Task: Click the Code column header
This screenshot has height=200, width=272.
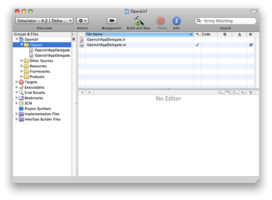Action: click(209, 34)
